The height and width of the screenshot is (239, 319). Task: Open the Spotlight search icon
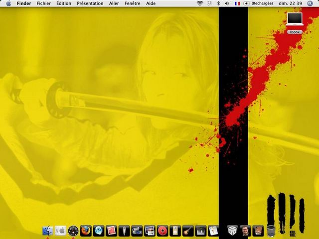310,3
